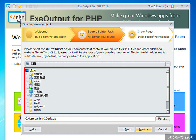
Task: Select the 電腦 computer icon
Action: pyautogui.click(x=31, y=85)
